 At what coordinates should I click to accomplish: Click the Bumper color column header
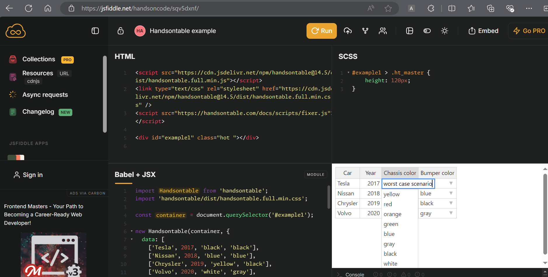pos(437,173)
